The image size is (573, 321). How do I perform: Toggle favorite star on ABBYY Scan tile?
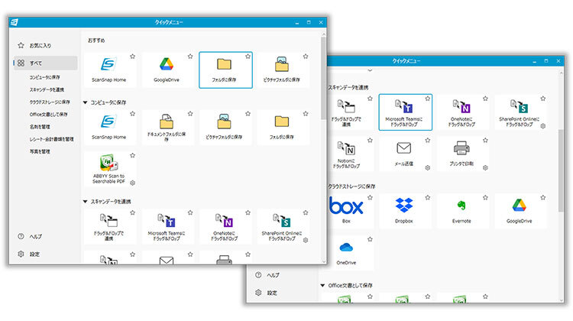pos(133,155)
